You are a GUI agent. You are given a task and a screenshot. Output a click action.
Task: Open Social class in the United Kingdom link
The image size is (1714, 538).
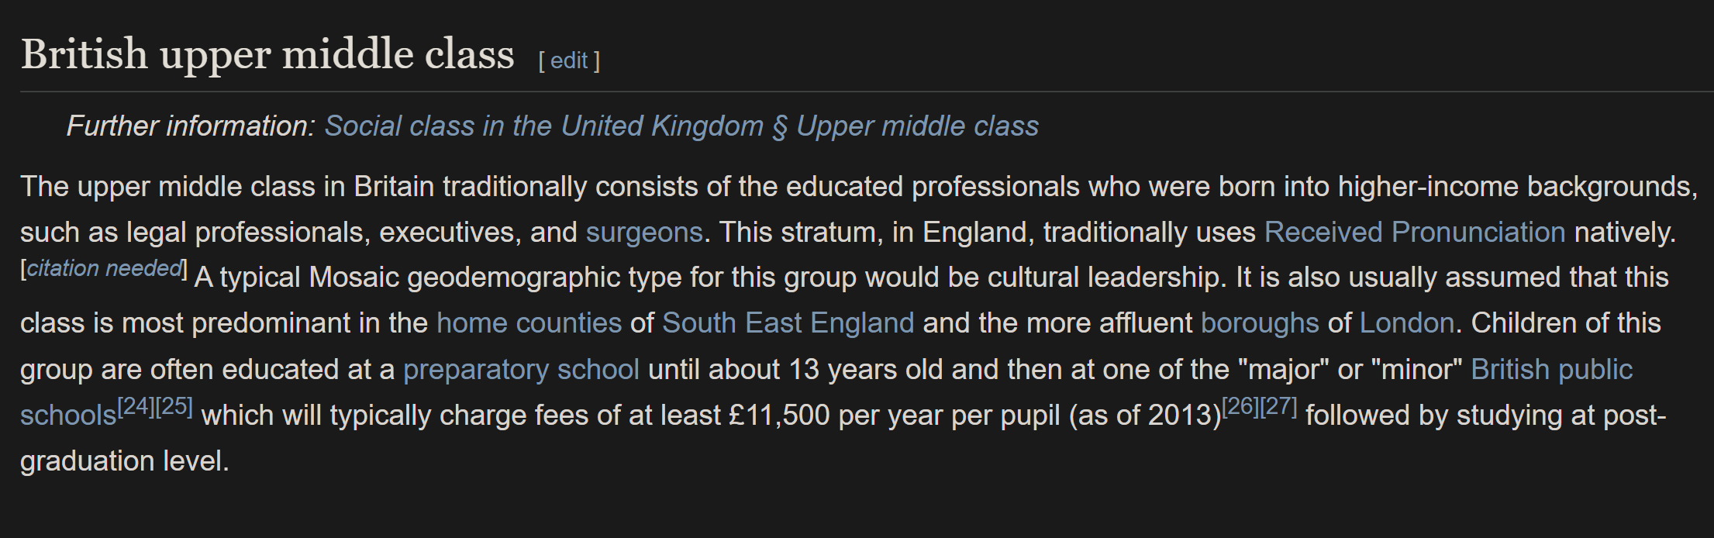click(681, 126)
